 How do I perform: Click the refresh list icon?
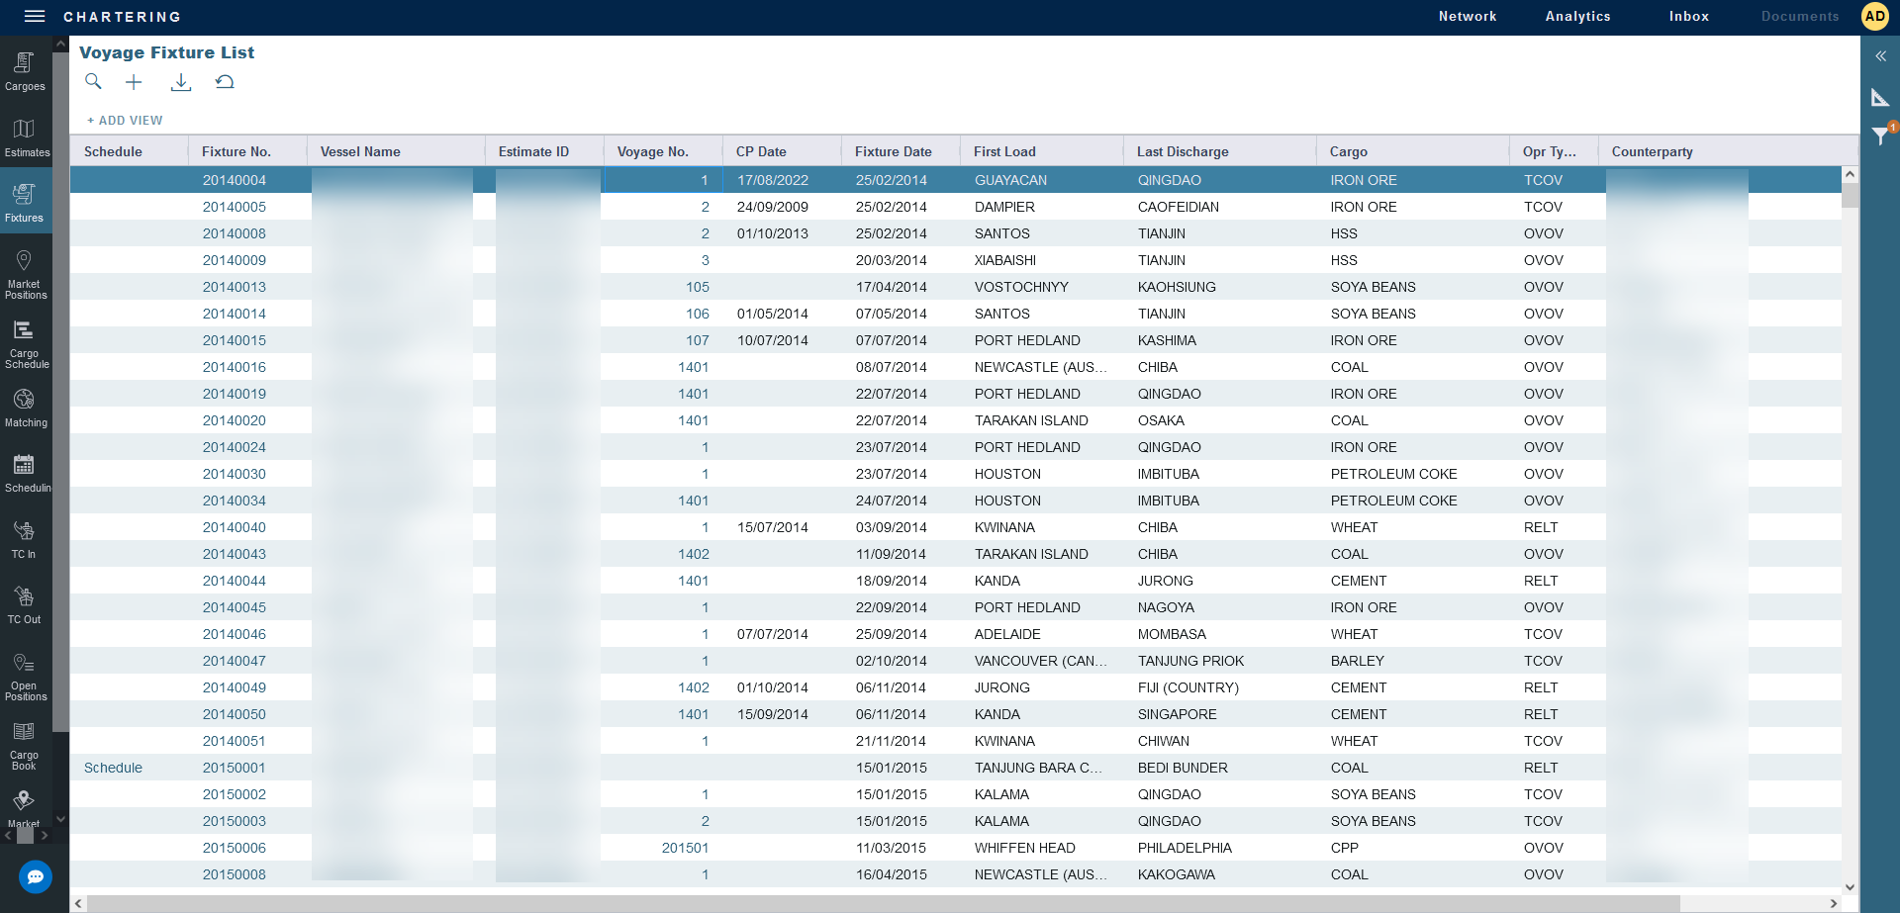[225, 82]
